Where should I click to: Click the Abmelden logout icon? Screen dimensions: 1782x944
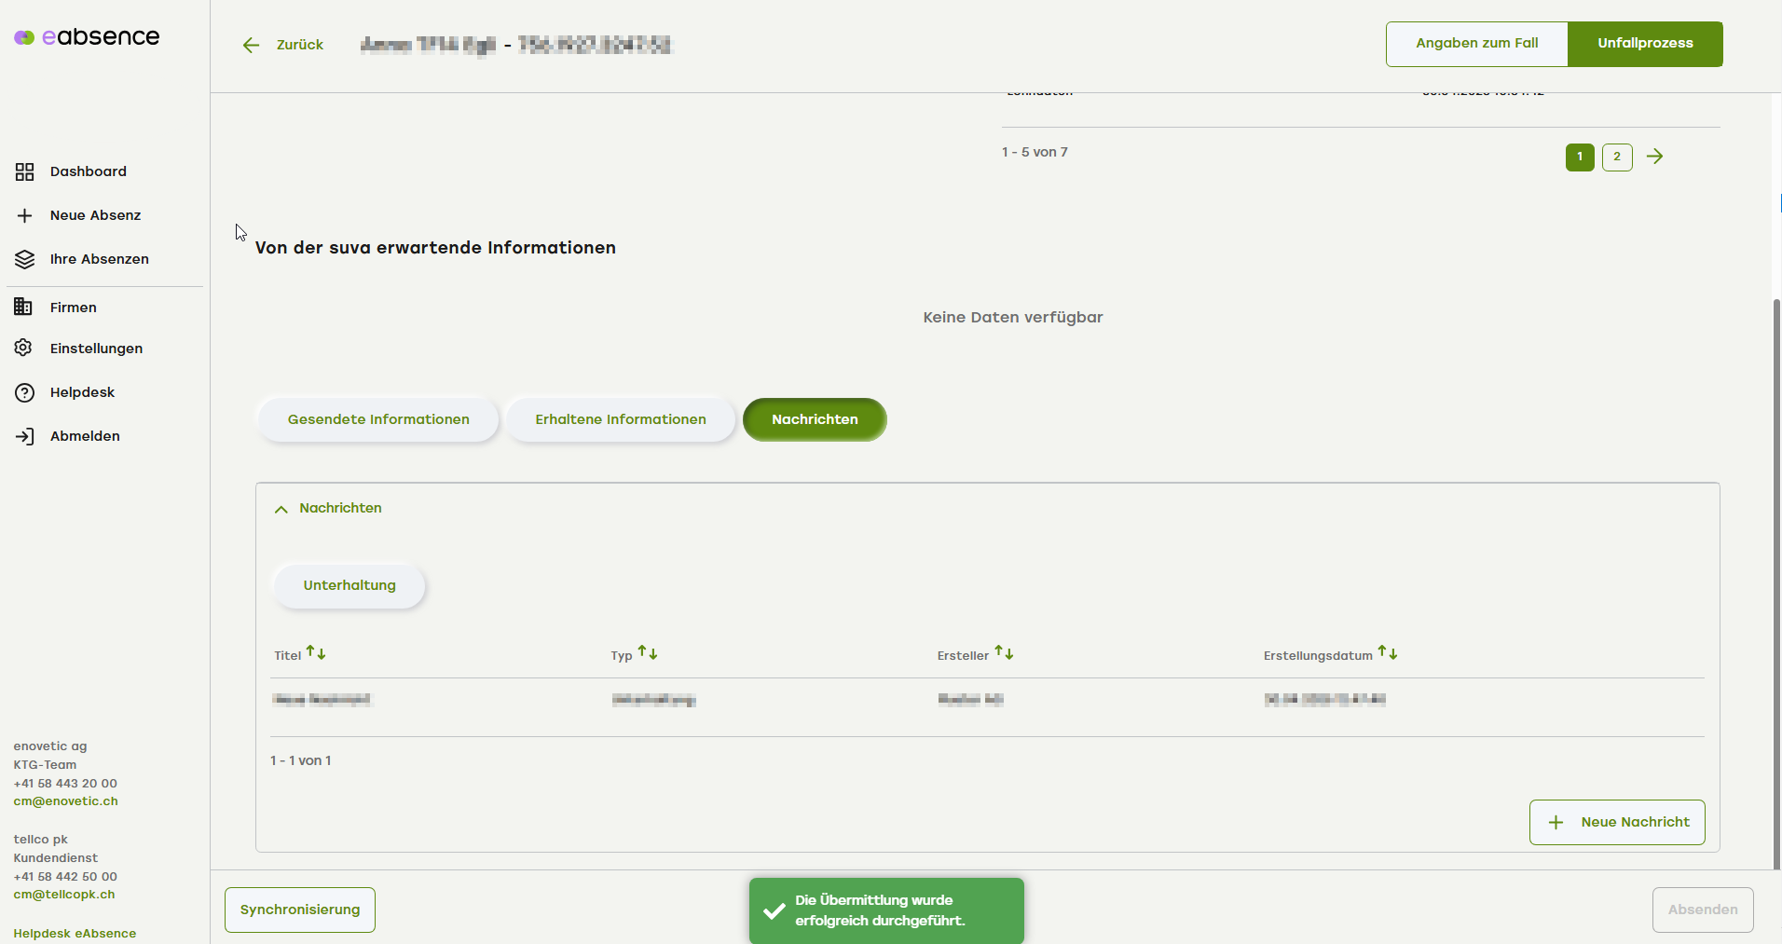coord(25,436)
